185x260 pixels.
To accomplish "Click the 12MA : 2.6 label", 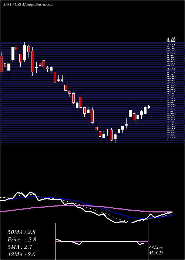I will point(21,254).
